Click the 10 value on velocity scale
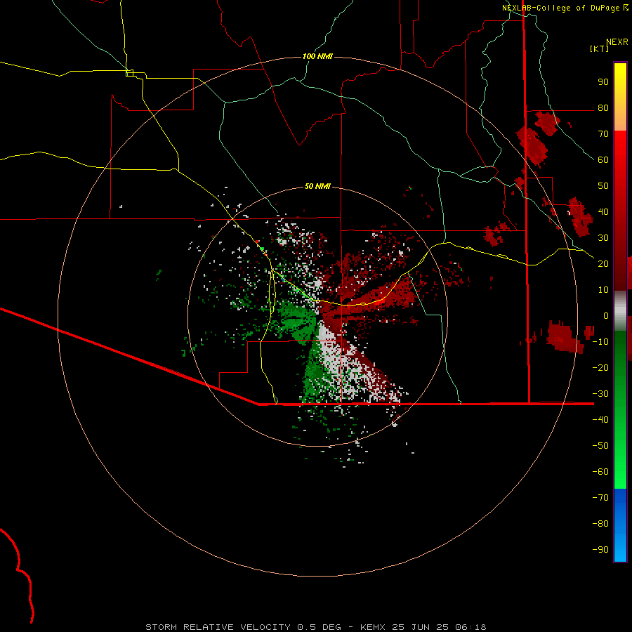Screen dimensions: 632x632 tap(603, 290)
